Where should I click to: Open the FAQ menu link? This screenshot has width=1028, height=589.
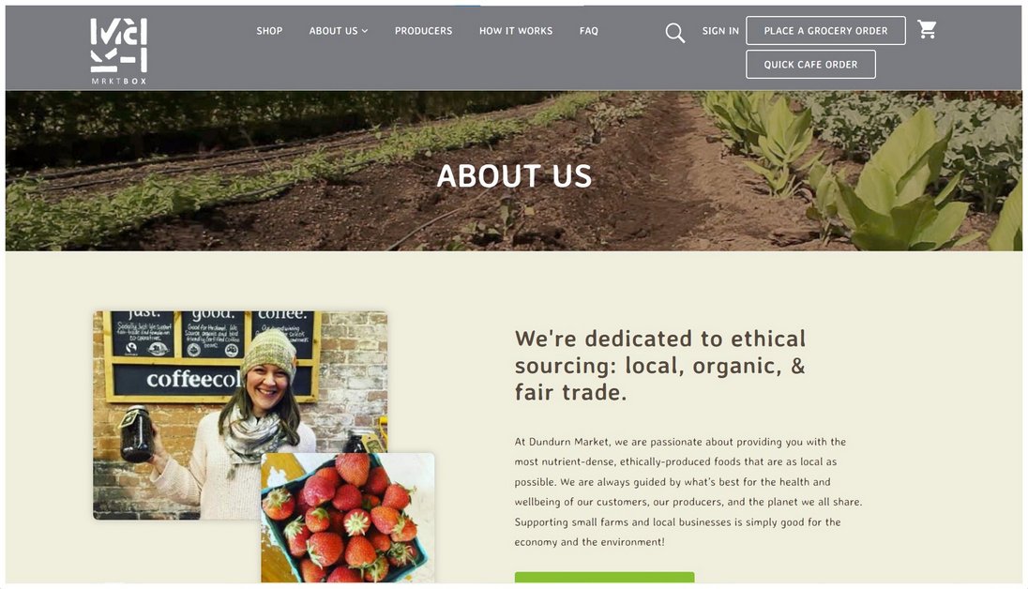point(589,31)
